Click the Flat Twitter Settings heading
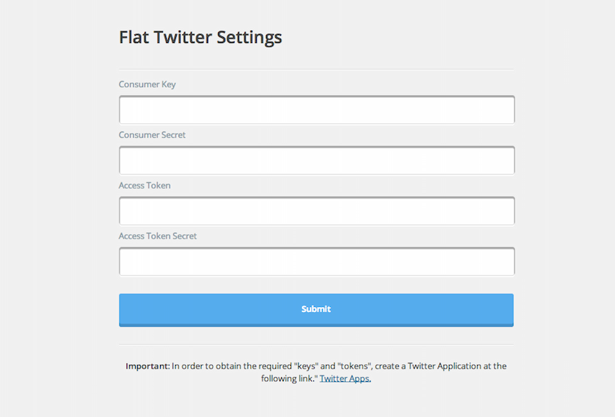Screen dimensions: 615x417 click(x=200, y=38)
